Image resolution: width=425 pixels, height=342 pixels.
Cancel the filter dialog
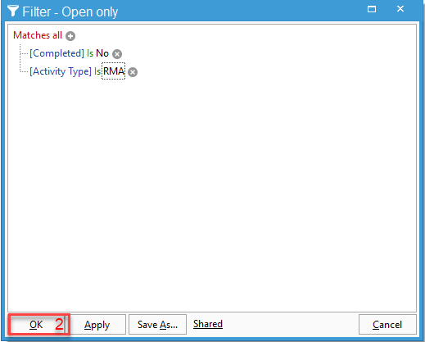(387, 325)
